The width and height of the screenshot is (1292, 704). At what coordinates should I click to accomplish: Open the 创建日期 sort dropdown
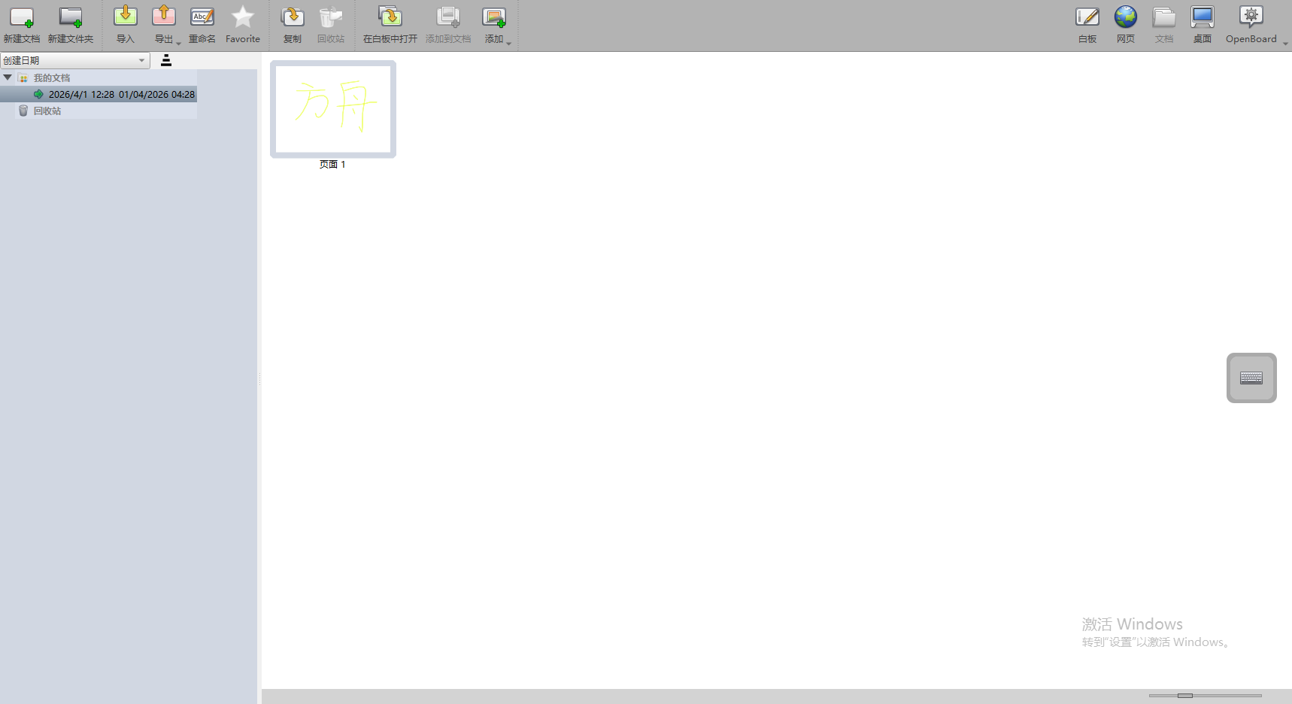(141, 60)
